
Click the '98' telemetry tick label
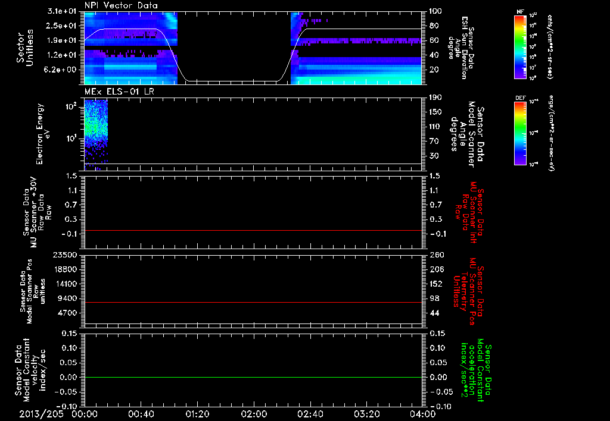[434, 299]
